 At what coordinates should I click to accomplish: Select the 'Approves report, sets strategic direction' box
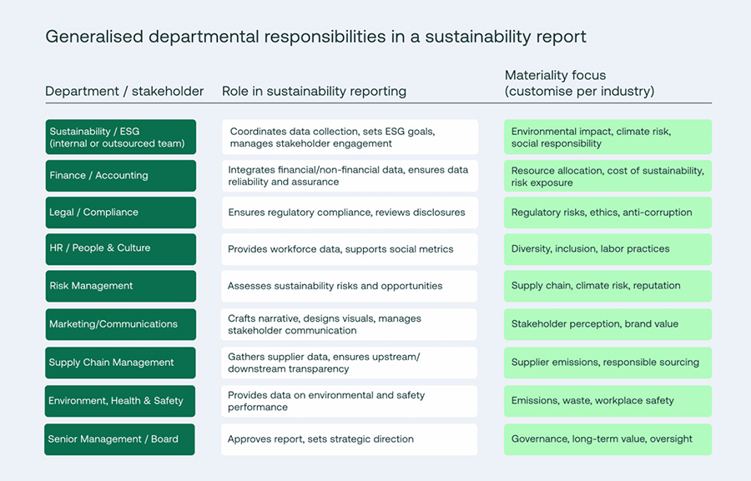pos(349,439)
